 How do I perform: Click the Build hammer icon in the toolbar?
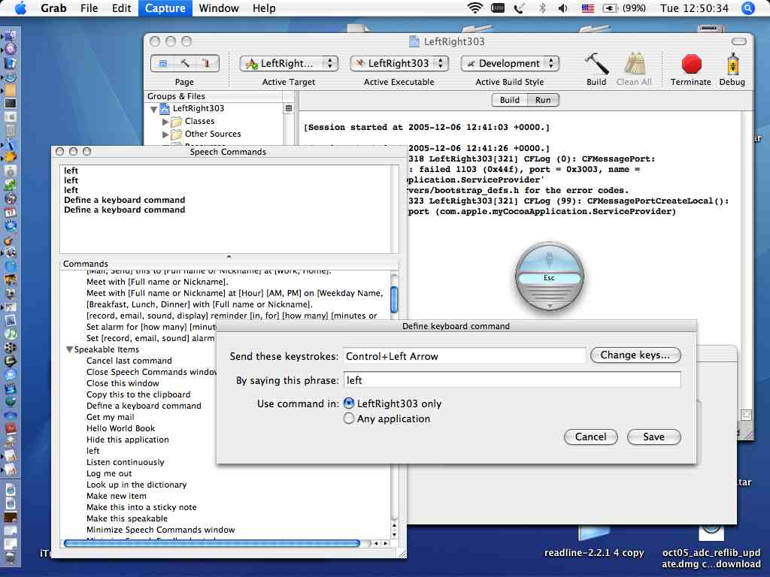pyautogui.click(x=596, y=64)
